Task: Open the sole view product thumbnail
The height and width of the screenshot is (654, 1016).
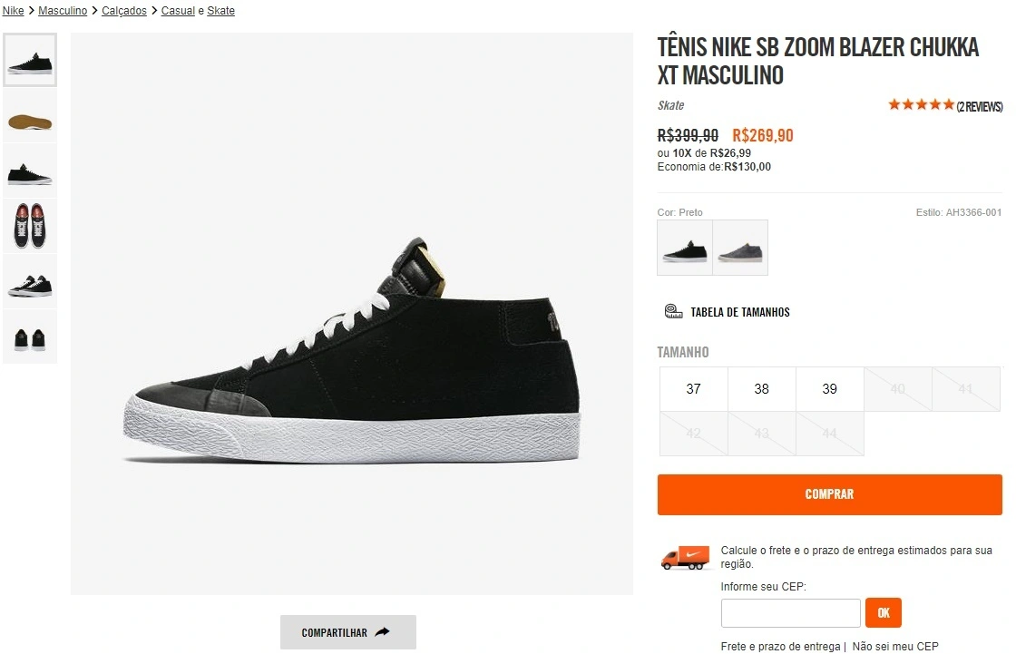Action: [30, 114]
